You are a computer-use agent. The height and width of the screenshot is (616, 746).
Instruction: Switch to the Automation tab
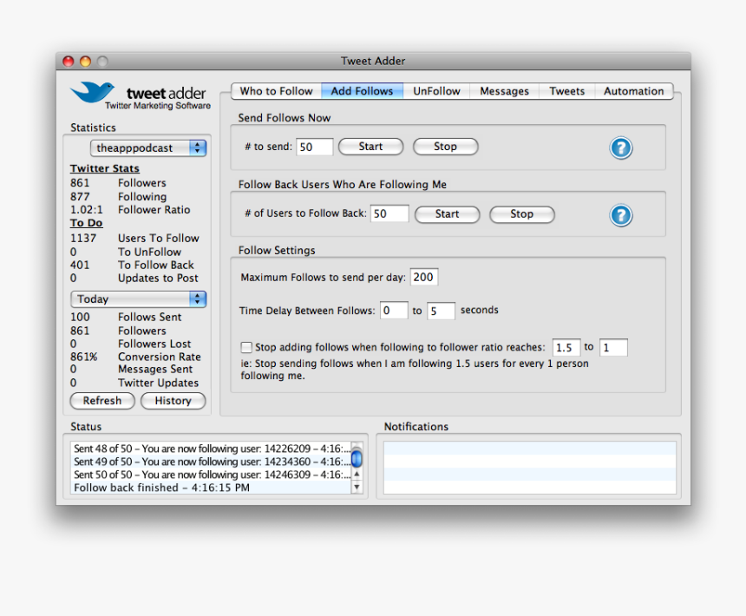(x=634, y=91)
